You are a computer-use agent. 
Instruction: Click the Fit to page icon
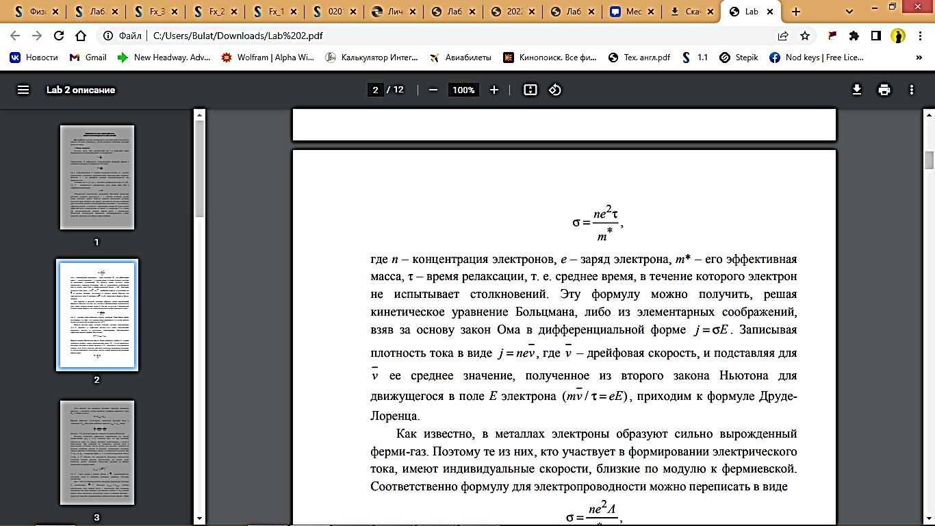(x=530, y=90)
